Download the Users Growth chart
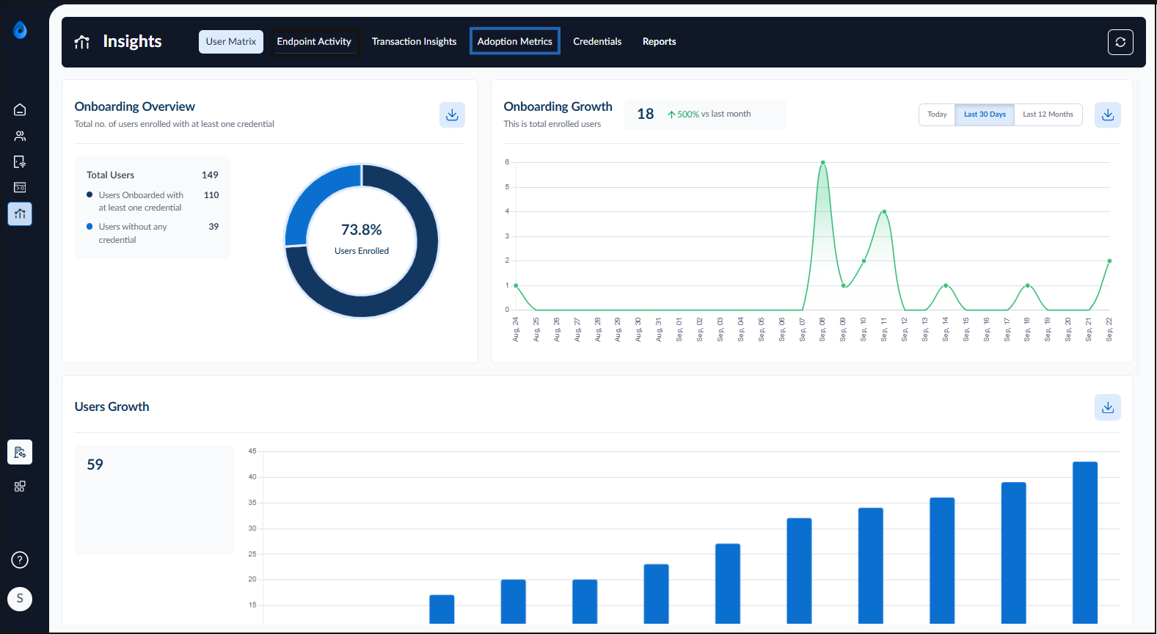1157x634 pixels. 1108,407
